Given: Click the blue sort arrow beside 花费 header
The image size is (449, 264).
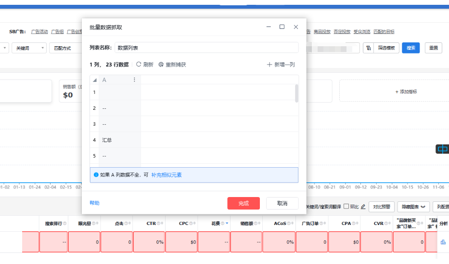Looking at the screenshot, I should point(227,224).
